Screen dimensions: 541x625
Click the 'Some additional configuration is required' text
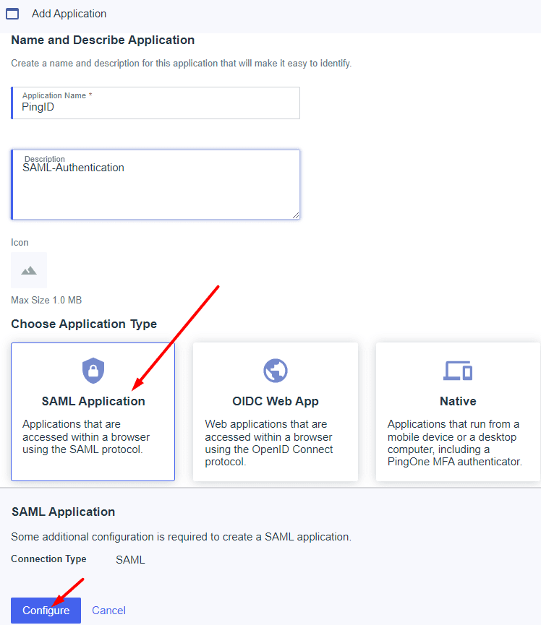pyautogui.click(x=181, y=537)
